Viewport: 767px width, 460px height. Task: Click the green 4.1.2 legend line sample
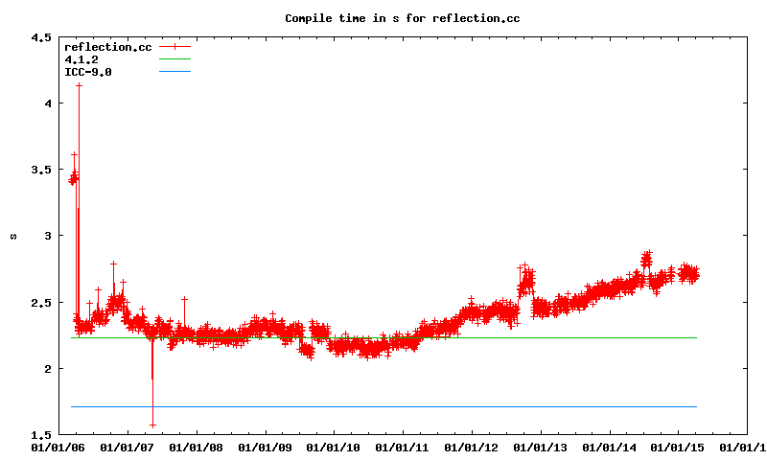[174, 59]
